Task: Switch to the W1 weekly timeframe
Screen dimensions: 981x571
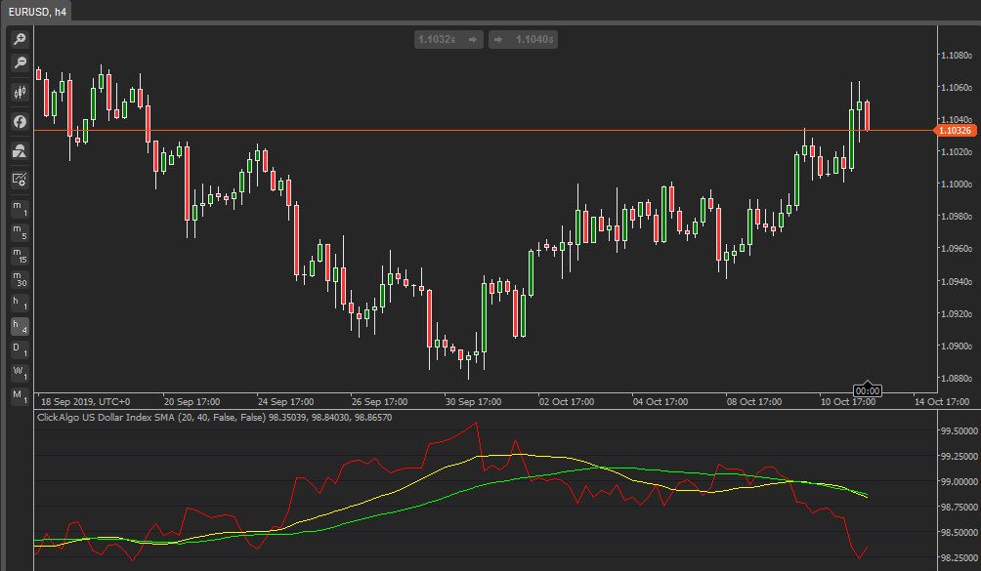Action: click(x=19, y=371)
